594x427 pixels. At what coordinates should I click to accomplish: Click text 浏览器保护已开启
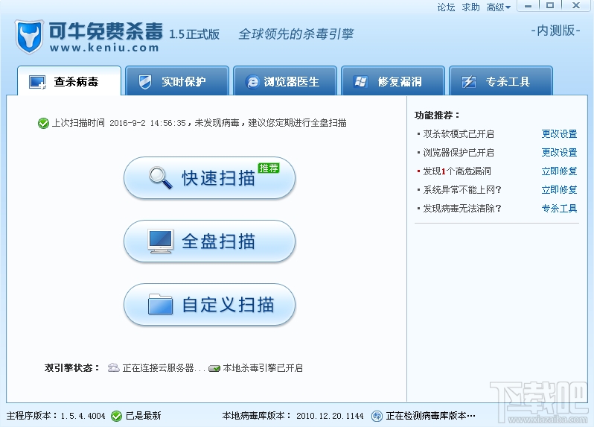click(x=459, y=153)
